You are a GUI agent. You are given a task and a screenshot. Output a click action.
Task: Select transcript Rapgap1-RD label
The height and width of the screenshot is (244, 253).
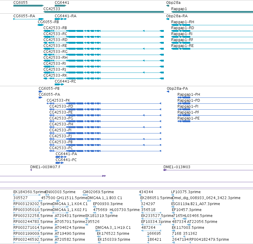pyautogui.click(x=183, y=28)
